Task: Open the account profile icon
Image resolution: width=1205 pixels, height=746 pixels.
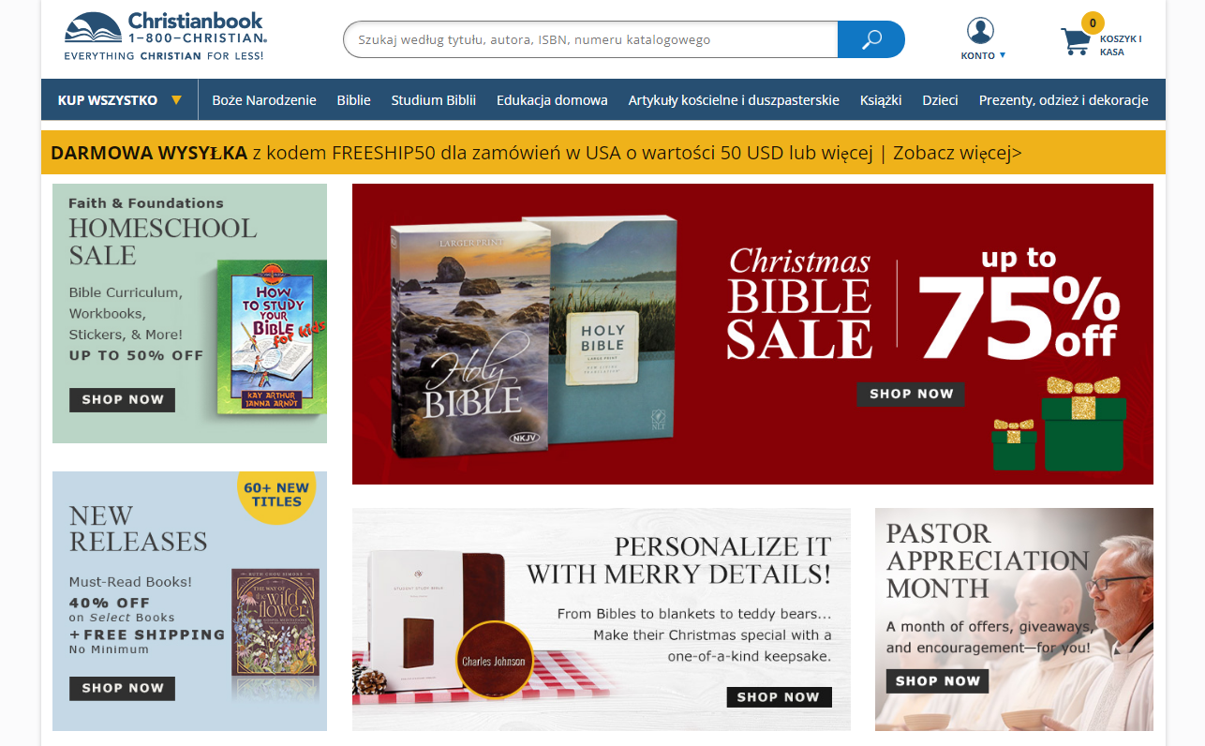Action: (980, 31)
